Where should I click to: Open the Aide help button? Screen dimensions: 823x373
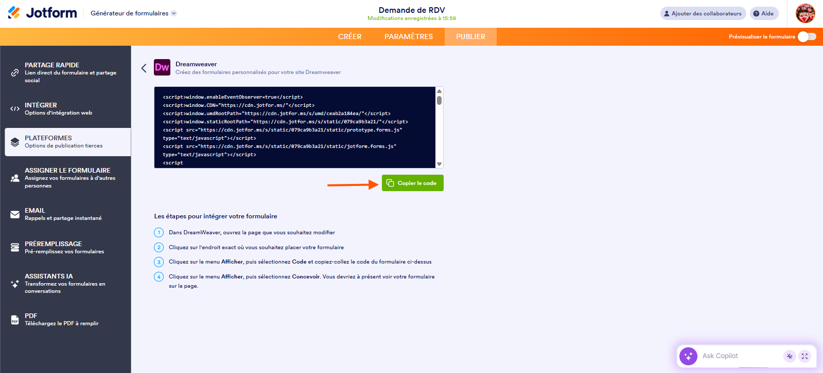[x=764, y=13]
